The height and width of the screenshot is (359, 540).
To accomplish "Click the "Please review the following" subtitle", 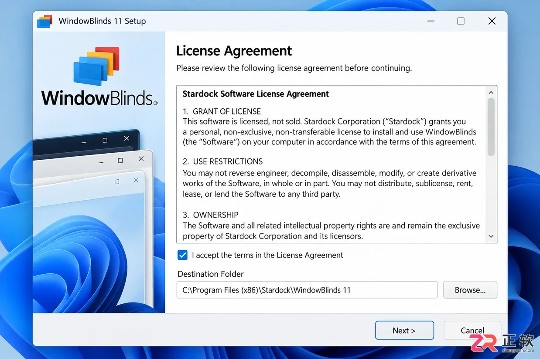I will pos(294,68).
